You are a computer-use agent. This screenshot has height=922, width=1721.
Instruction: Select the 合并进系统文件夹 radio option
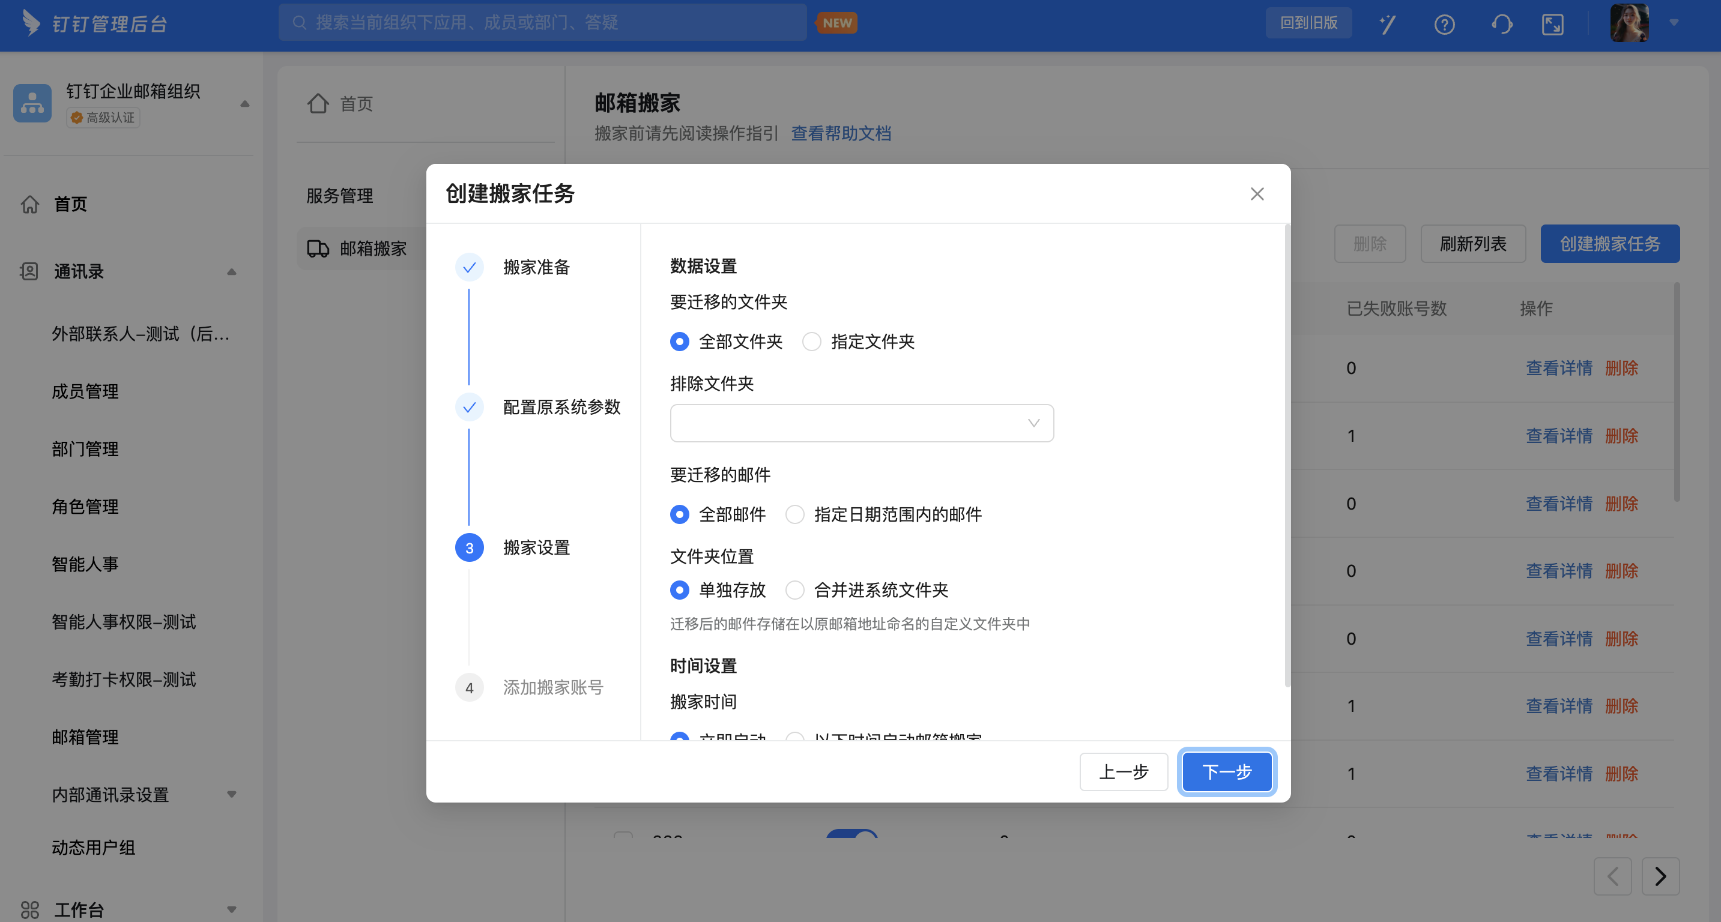pyautogui.click(x=795, y=590)
